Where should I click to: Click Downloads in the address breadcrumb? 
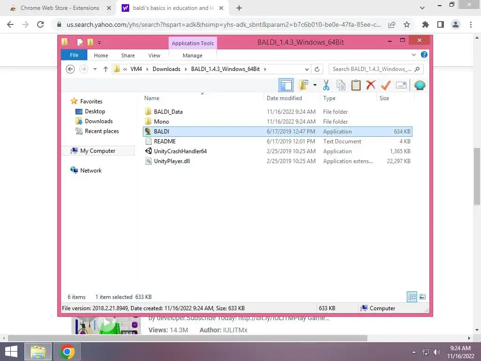166,69
